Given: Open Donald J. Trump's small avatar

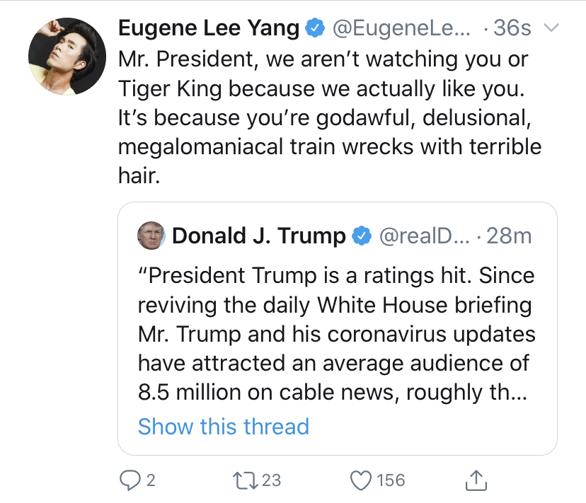Looking at the screenshot, I should [x=151, y=236].
